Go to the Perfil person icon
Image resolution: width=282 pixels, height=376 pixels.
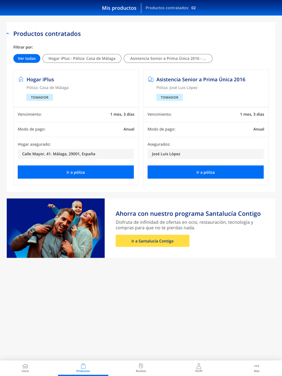(x=199, y=366)
